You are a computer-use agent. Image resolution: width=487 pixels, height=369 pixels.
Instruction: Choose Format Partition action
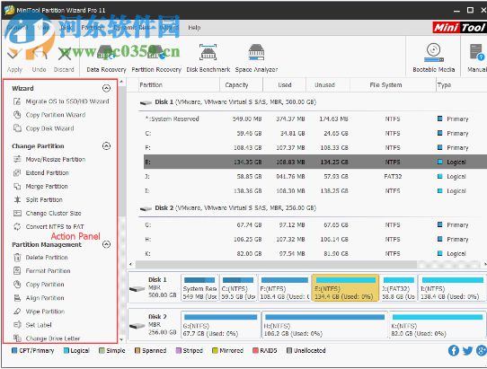click(49, 270)
